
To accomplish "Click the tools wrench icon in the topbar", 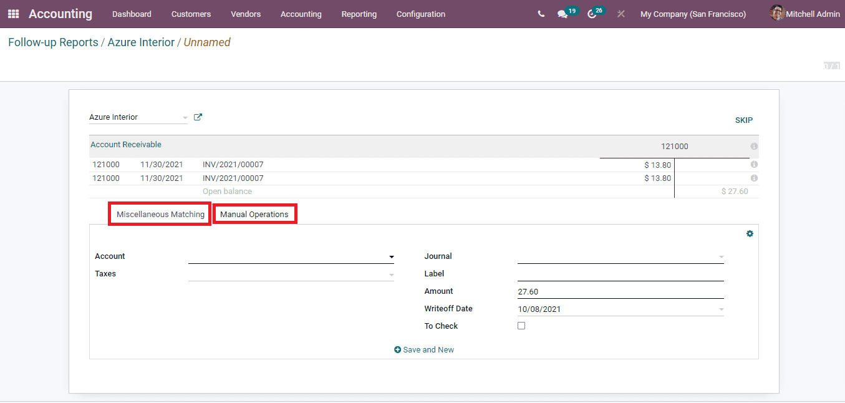I will point(620,14).
